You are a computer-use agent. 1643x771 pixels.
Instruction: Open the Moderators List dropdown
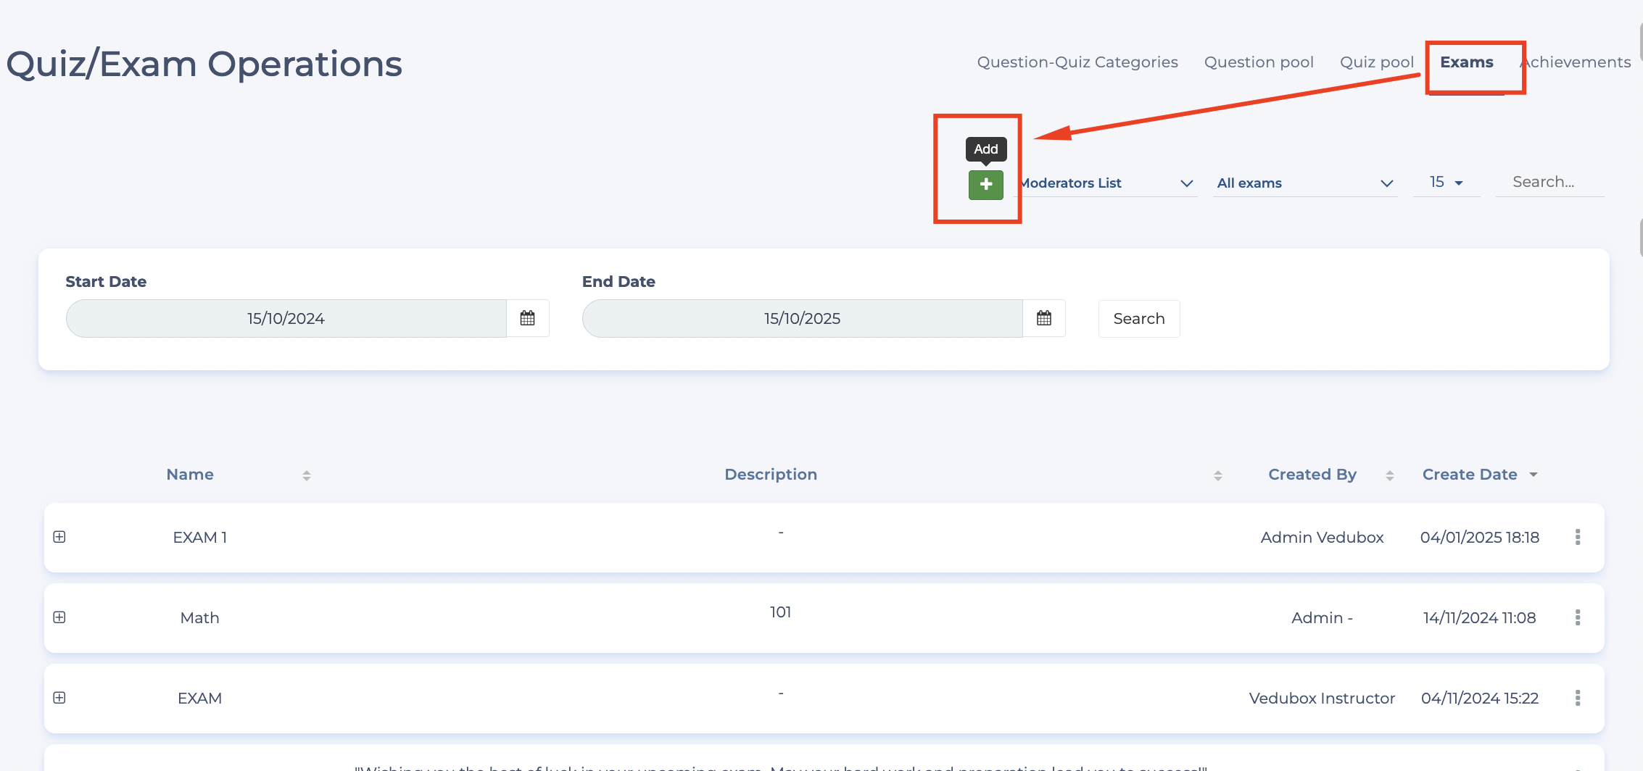1106,183
